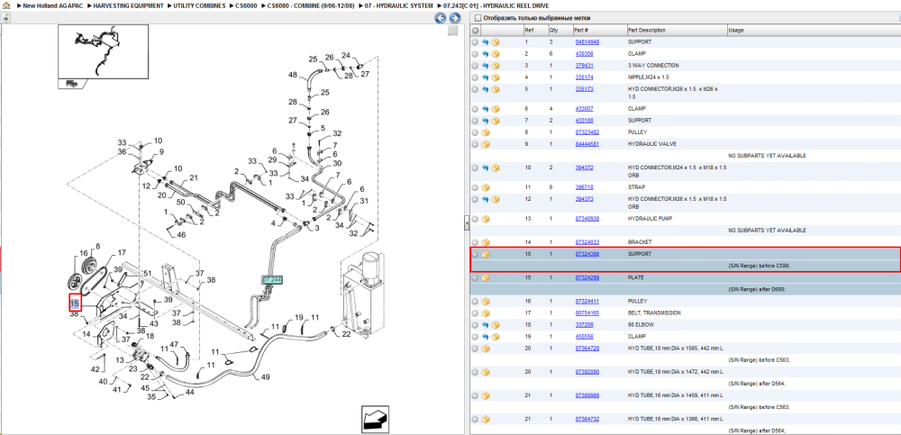Sort by the Part # column header

[x=599, y=30]
